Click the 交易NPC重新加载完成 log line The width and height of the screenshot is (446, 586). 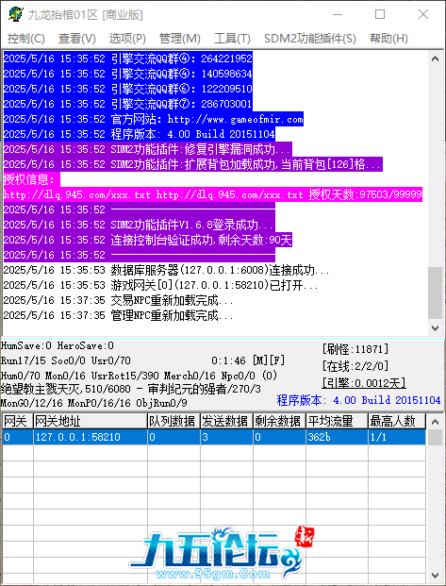point(119,300)
